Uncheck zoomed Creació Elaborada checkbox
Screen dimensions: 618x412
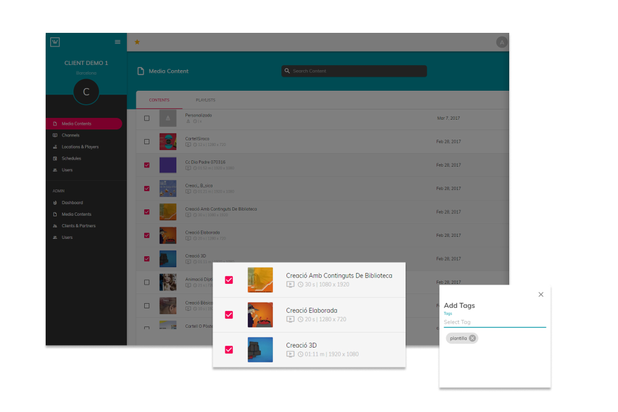[229, 315]
